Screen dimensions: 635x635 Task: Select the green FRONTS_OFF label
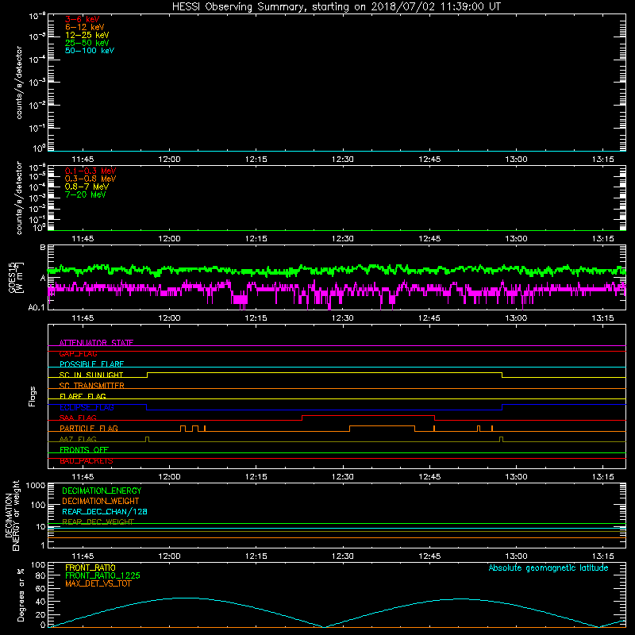84,450
